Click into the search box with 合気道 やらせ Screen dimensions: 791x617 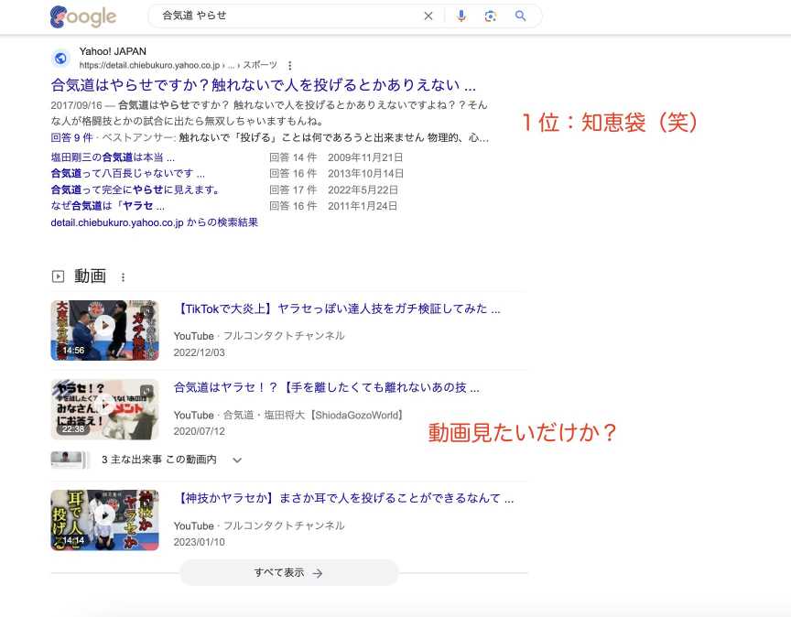point(287,16)
